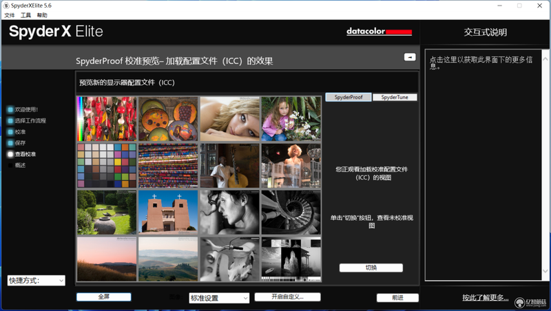
Task: Switch to the SpyderProof tab
Action: click(349, 97)
